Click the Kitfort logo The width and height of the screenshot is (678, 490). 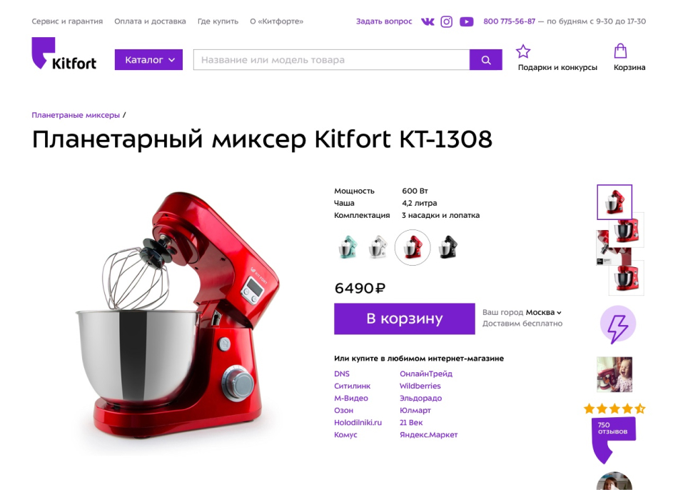[64, 54]
